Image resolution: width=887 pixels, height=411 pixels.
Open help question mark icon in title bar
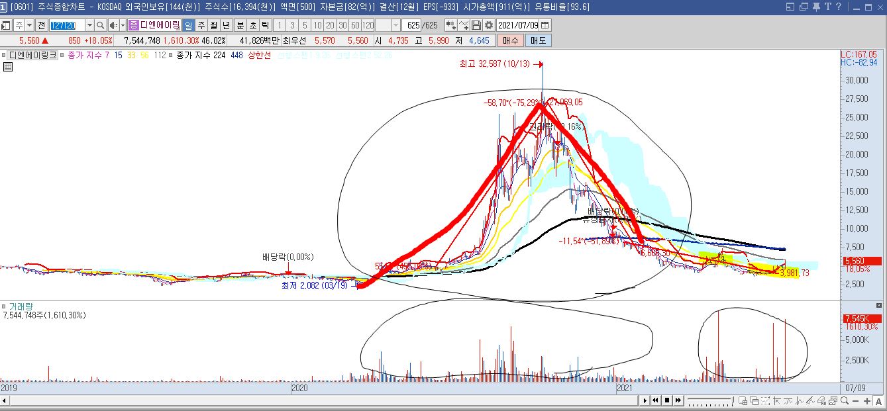tap(839, 7)
